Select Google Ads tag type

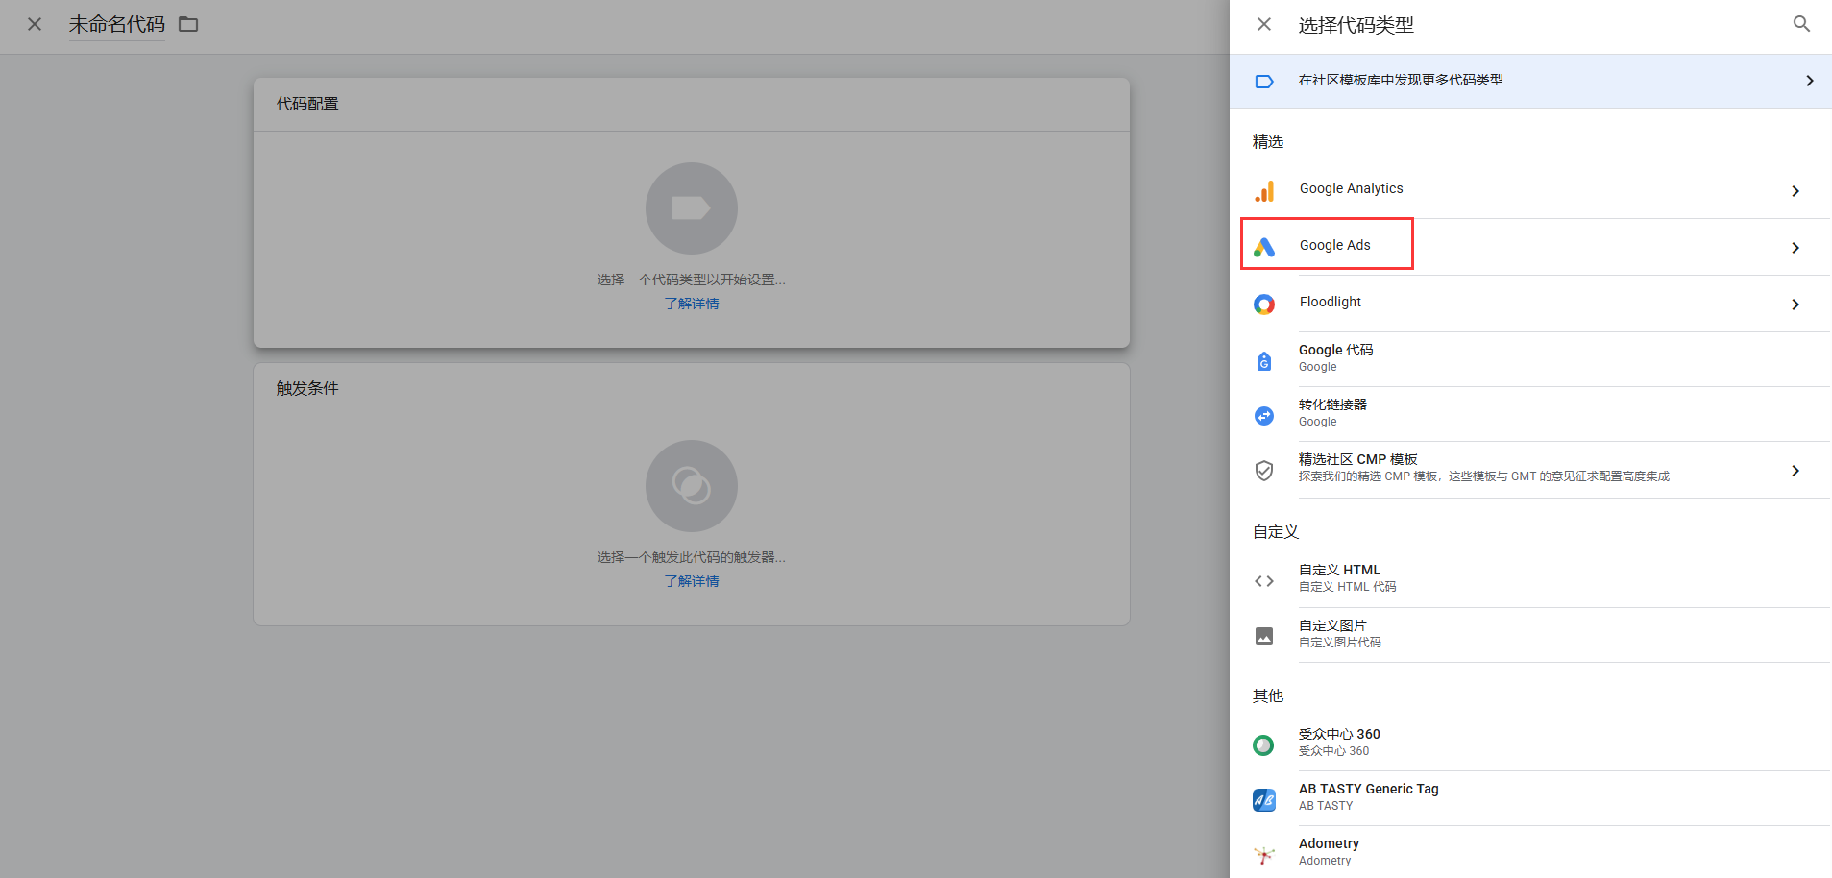click(x=1530, y=247)
